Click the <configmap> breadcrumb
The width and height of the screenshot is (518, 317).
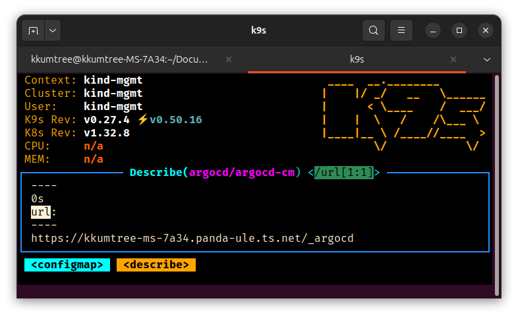click(67, 265)
